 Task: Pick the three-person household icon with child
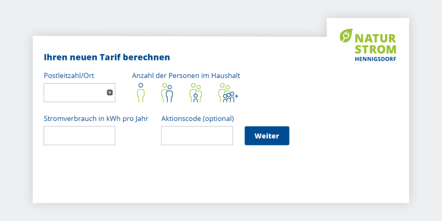(196, 93)
